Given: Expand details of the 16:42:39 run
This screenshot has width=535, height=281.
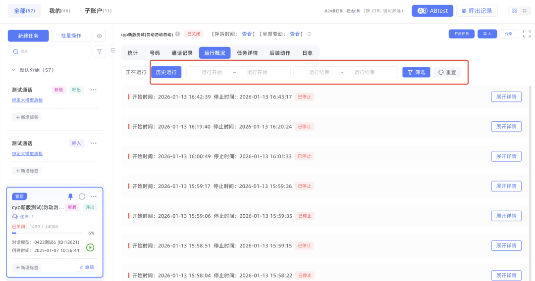Looking at the screenshot, I should pyautogui.click(x=506, y=97).
